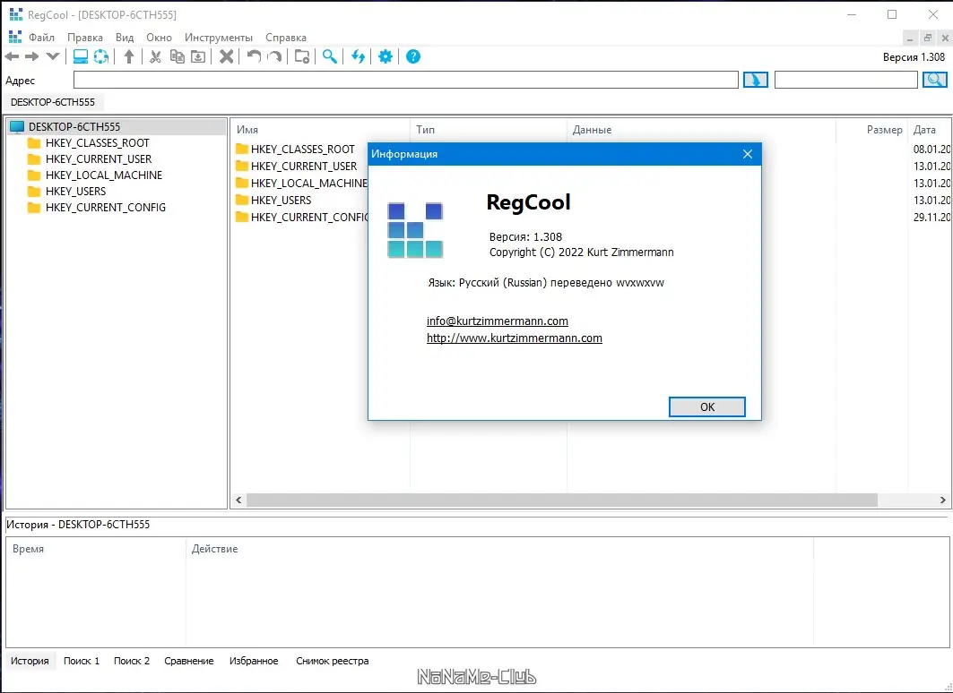Click the undo arrow icon
The height and width of the screenshot is (693, 953).
(254, 57)
